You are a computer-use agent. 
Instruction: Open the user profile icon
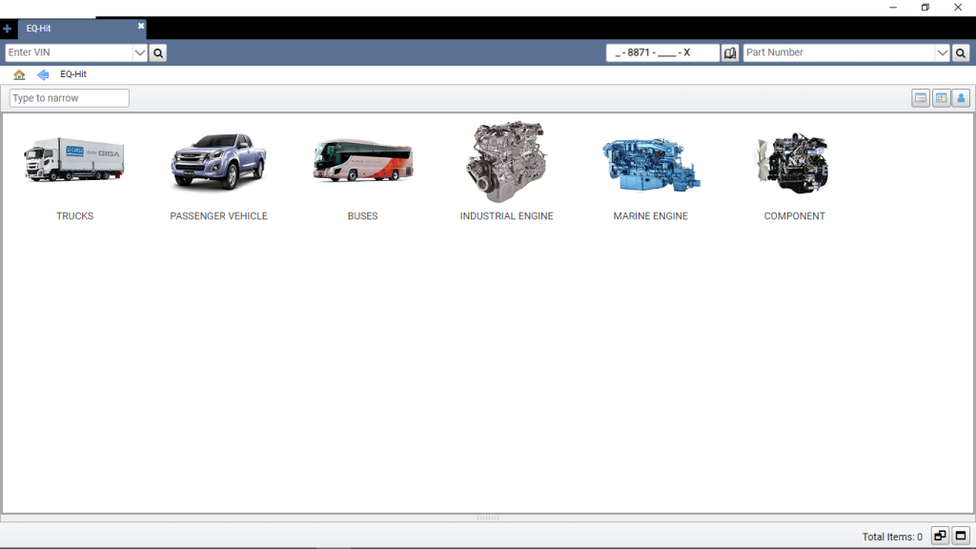[961, 97]
